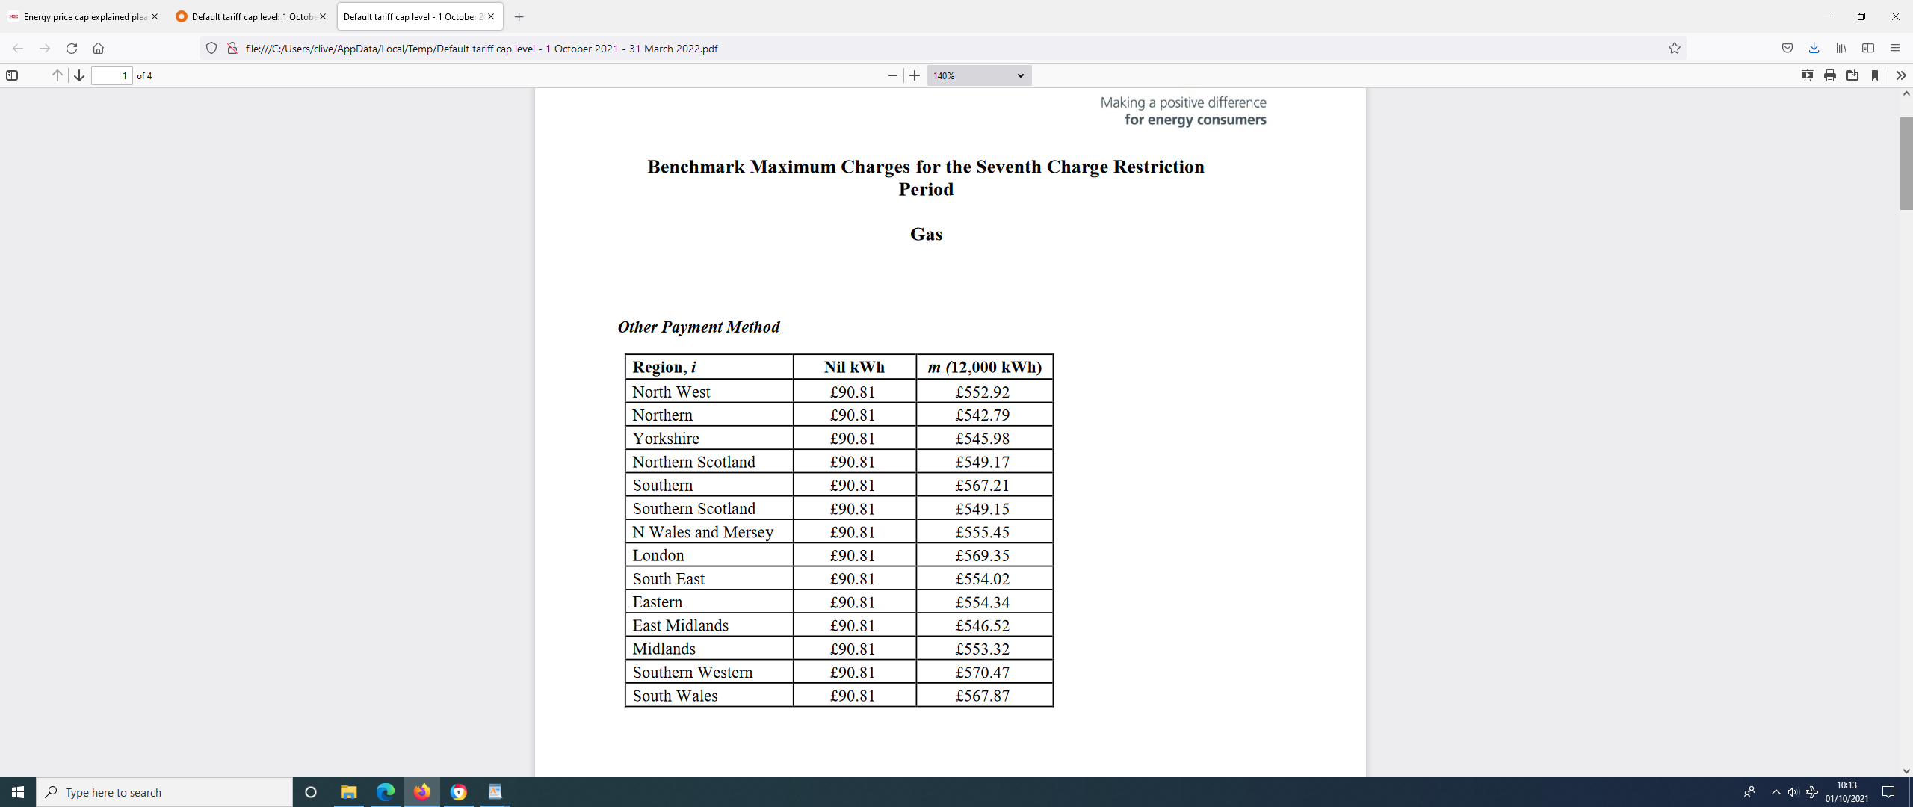Open Firefox from taskbar

421,792
